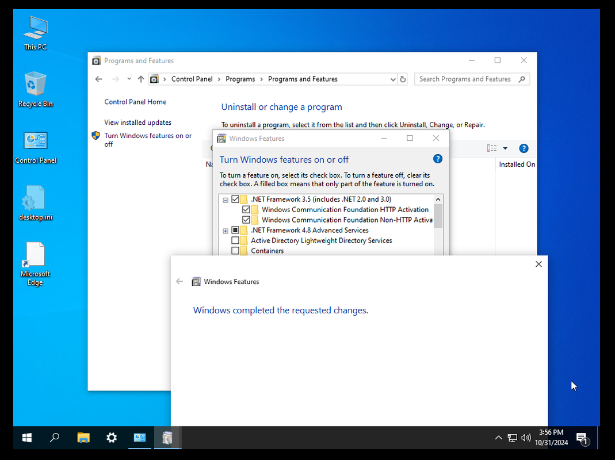Expand chevron after Control Panel breadcrumb

click(219, 79)
